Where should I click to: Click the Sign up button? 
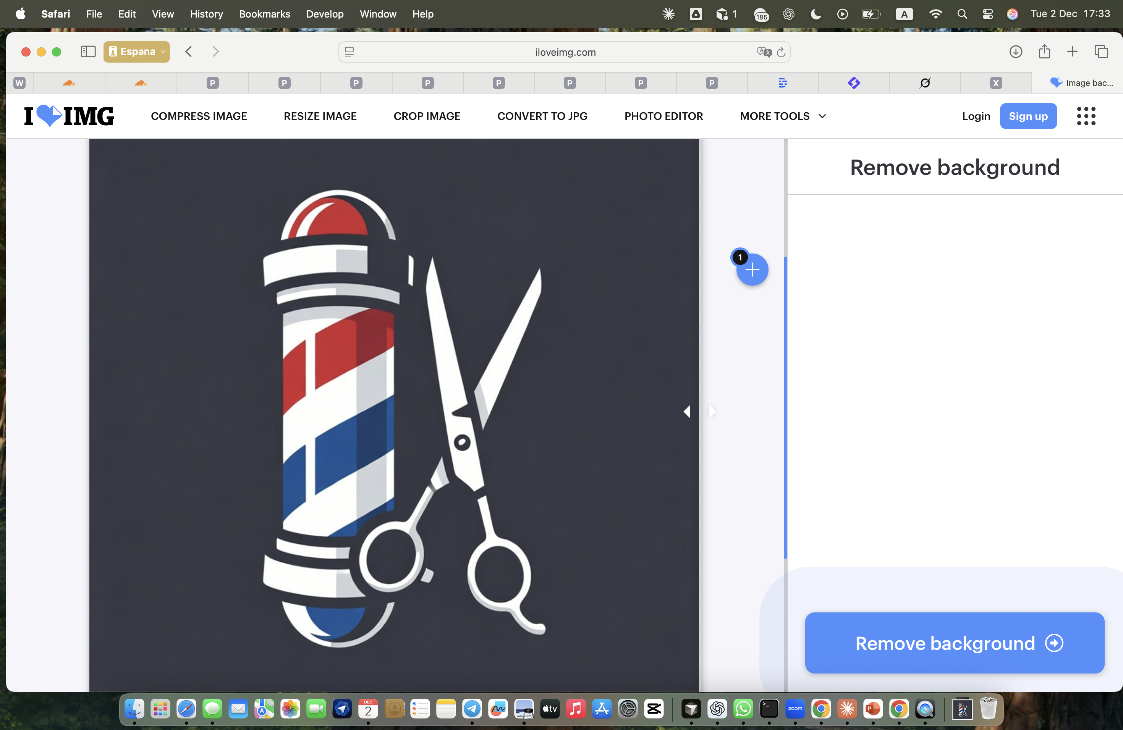1029,116
